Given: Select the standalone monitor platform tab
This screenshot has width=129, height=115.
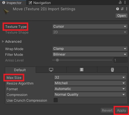Looking at the screenshot, I should (51, 70).
